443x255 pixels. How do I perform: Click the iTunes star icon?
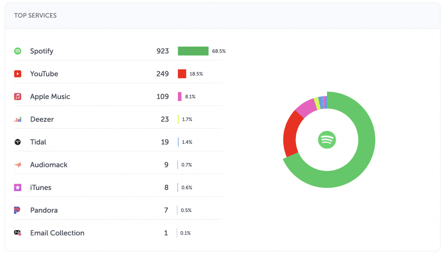point(17,187)
